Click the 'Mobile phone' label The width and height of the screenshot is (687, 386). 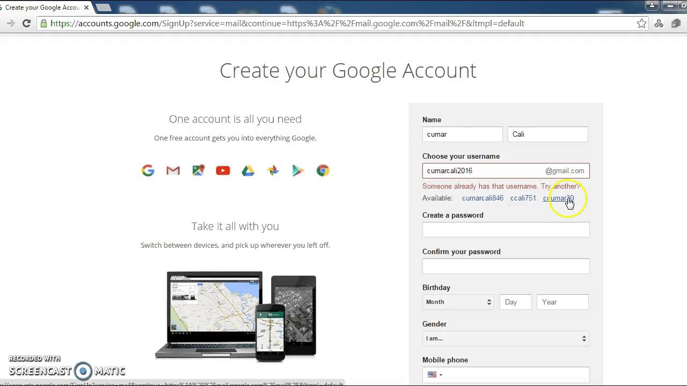[x=445, y=360]
